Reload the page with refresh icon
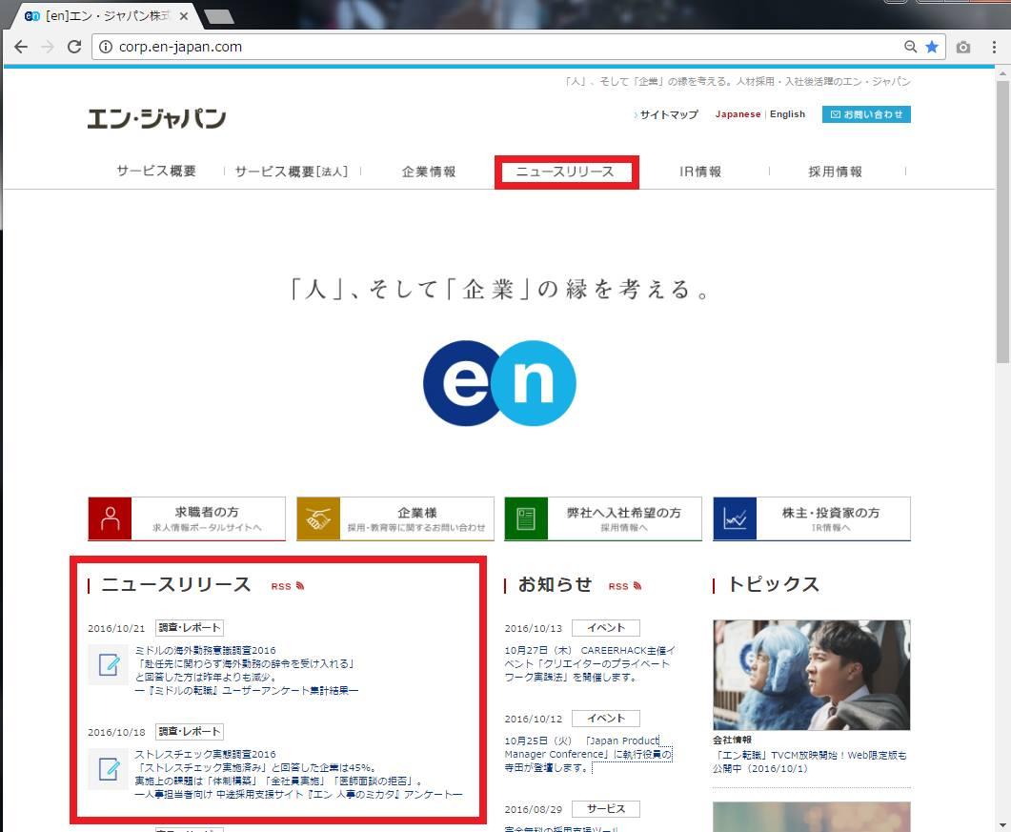Image resolution: width=1011 pixels, height=832 pixels. (74, 47)
